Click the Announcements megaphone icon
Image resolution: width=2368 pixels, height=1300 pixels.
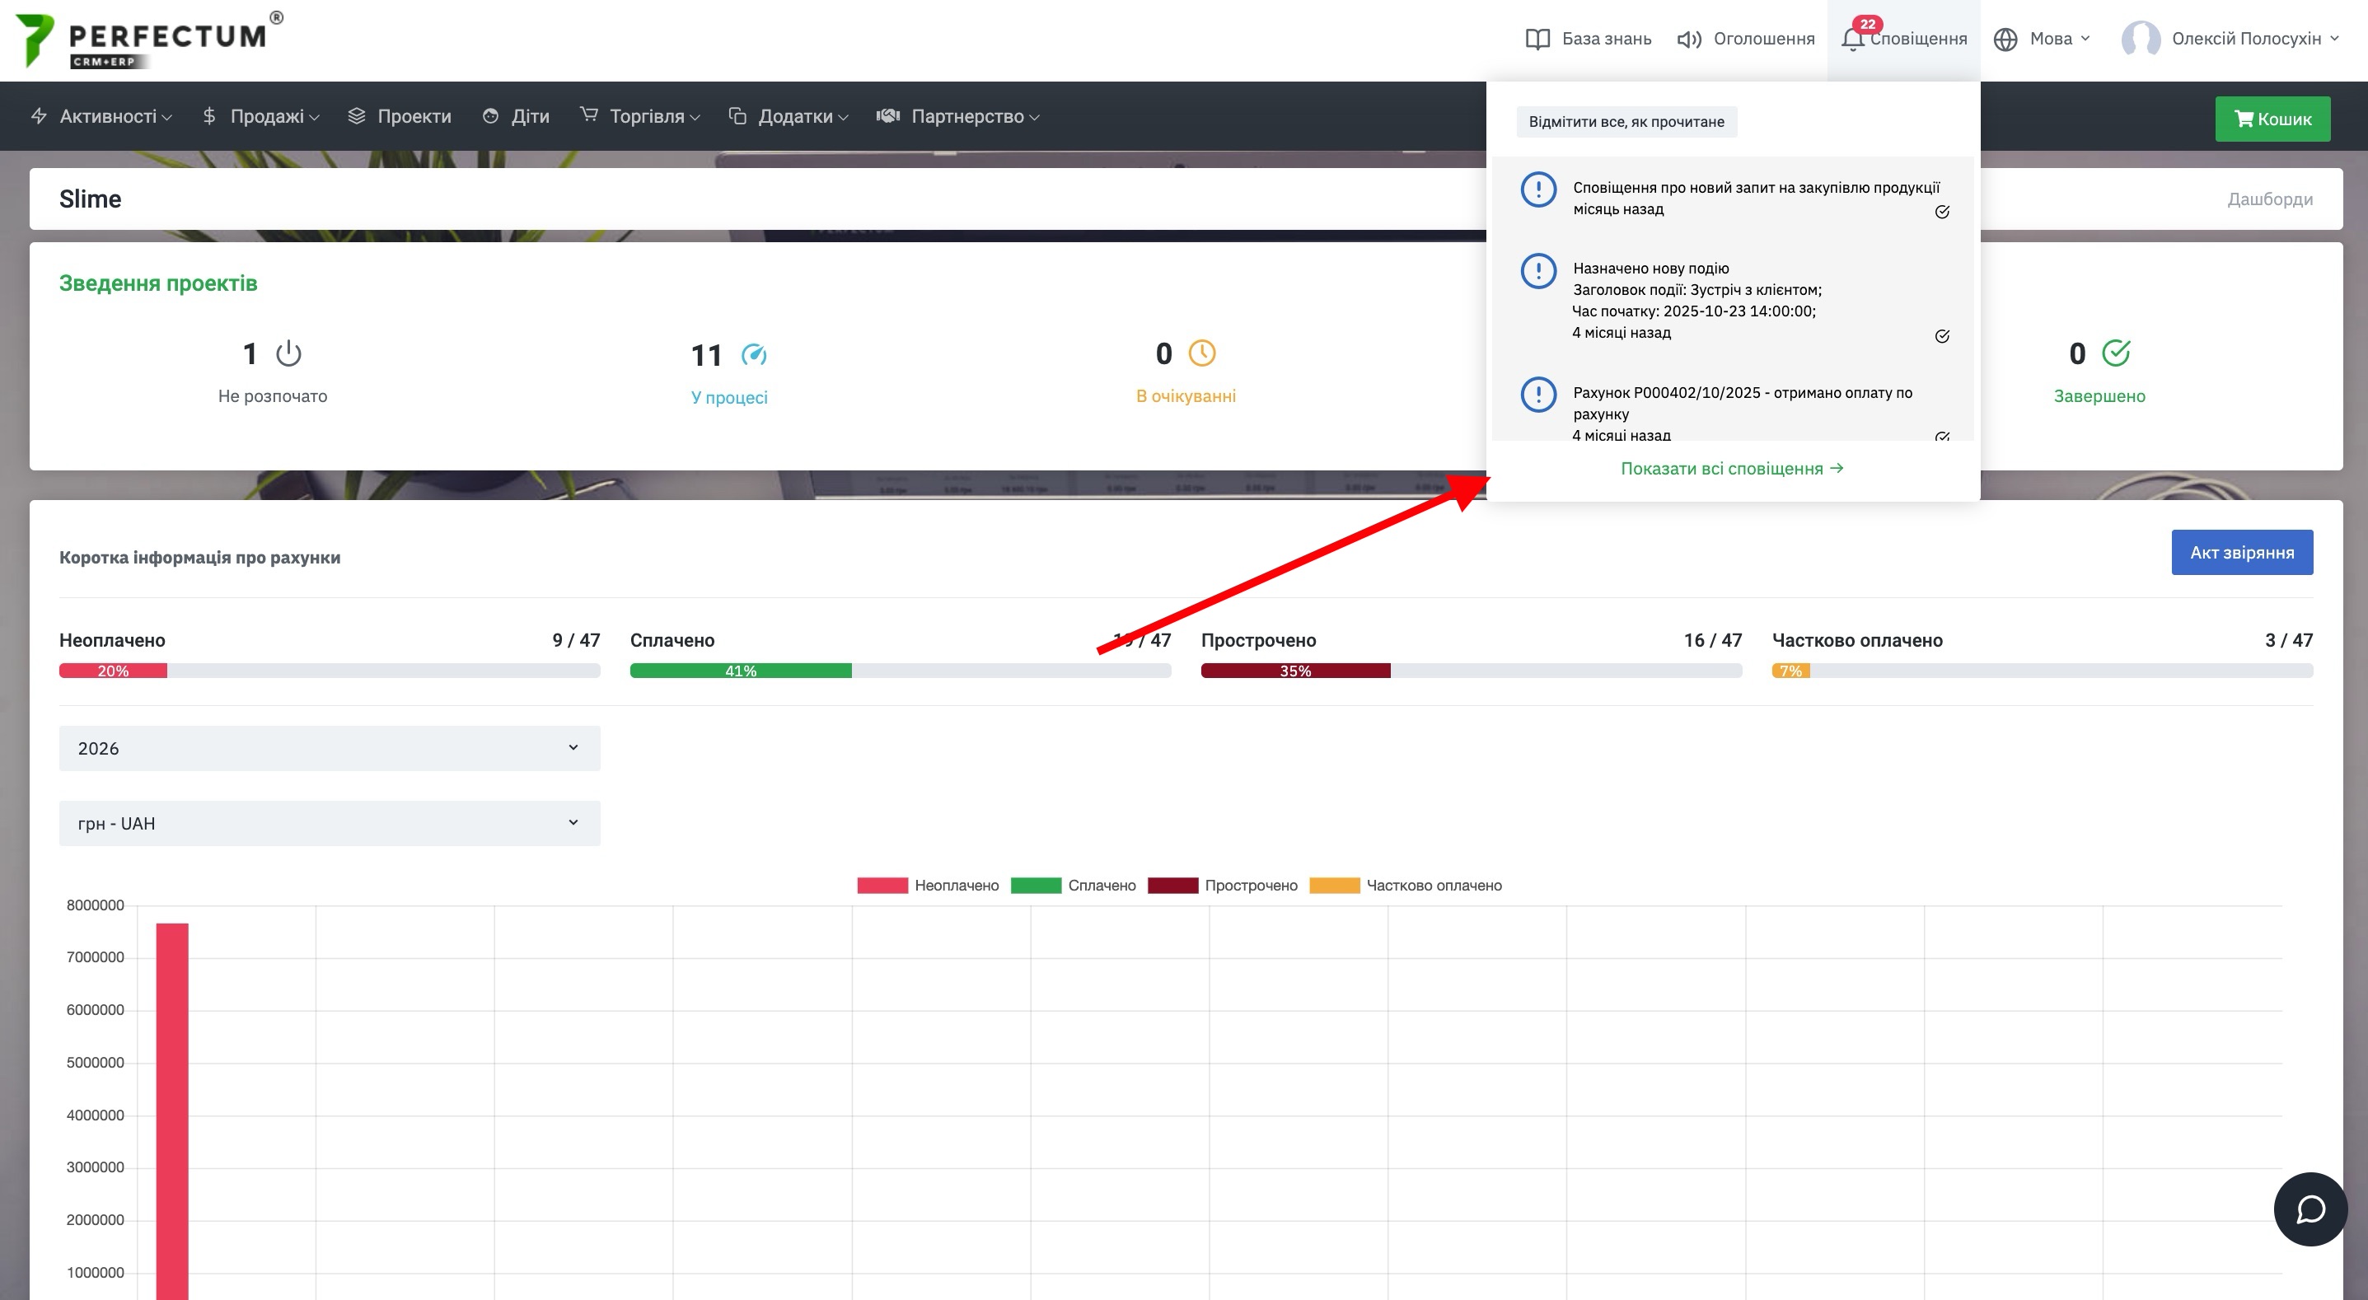[1689, 40]
